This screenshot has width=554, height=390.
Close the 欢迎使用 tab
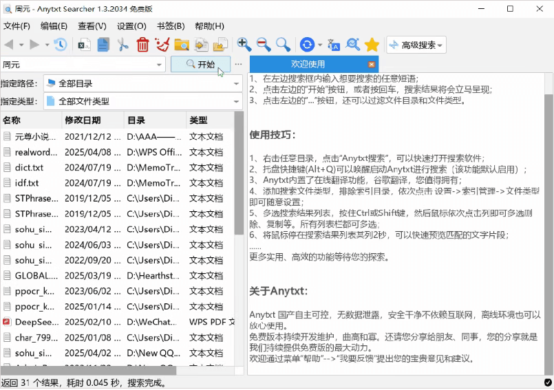click(372, 64)
